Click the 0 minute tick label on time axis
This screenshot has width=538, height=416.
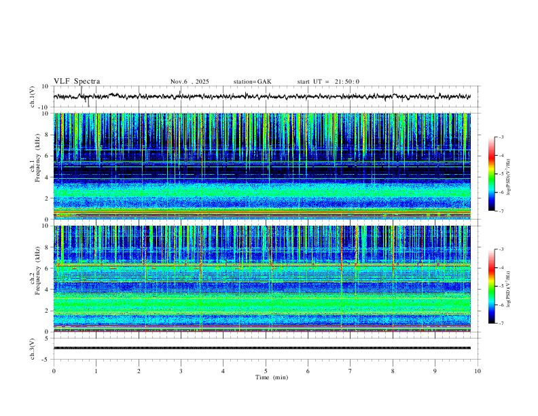(x=54, y=370)
